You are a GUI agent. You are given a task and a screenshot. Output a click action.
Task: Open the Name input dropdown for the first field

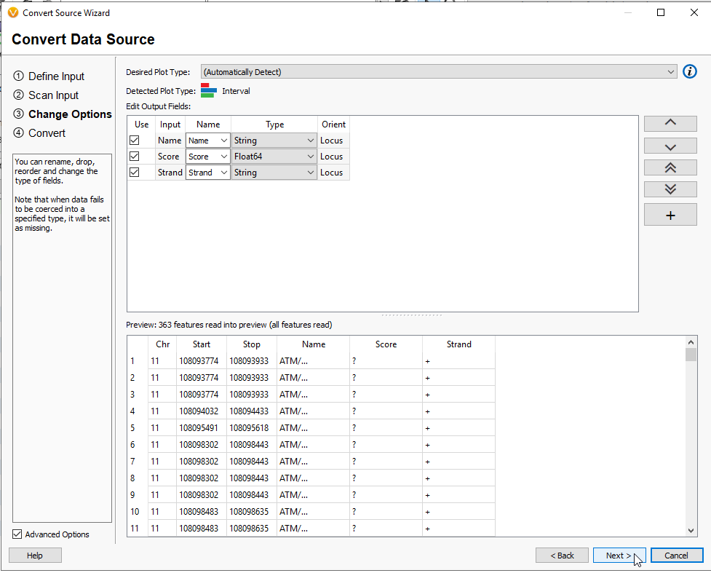pos(223,140)
